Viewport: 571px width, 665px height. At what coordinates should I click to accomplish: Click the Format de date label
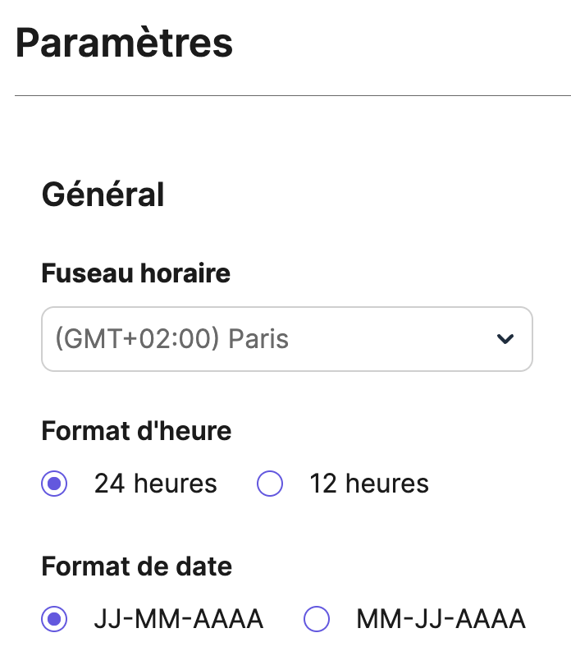(136, 566)
